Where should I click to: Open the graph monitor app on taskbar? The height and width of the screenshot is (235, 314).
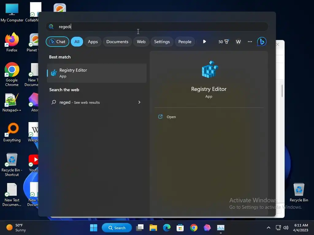point(221,228)
